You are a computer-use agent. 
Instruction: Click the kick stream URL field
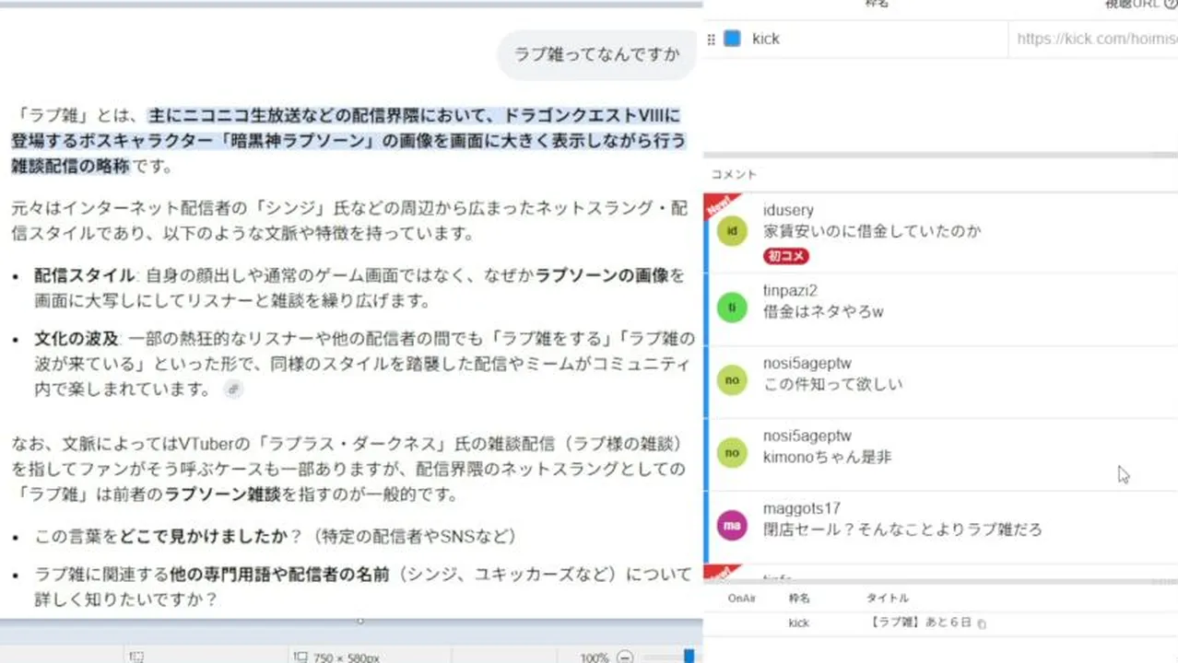click(x=1093, y=40)
